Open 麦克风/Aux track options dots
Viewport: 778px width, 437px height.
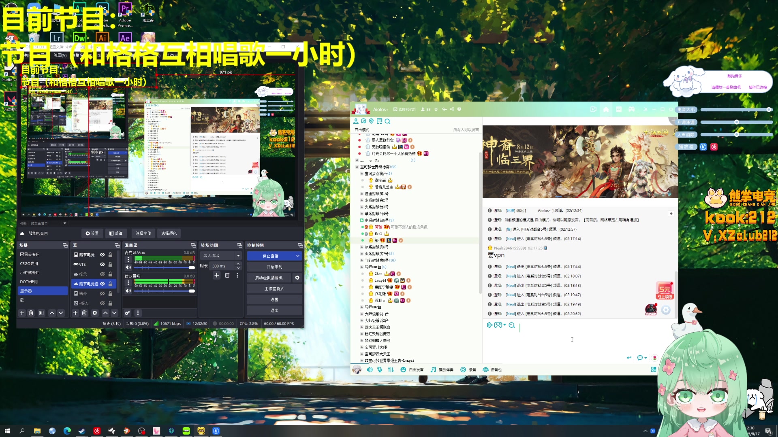[128, 259]
